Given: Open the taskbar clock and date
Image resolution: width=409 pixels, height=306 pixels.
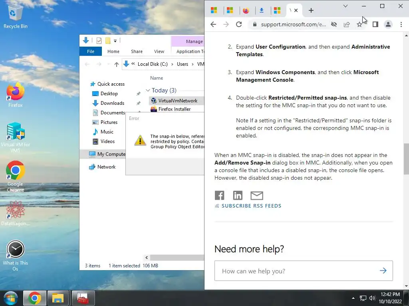Looking at the screenshot, I should [x=390, y=298].
